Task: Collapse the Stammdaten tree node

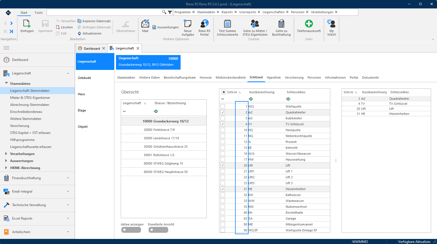Action: 6,83
